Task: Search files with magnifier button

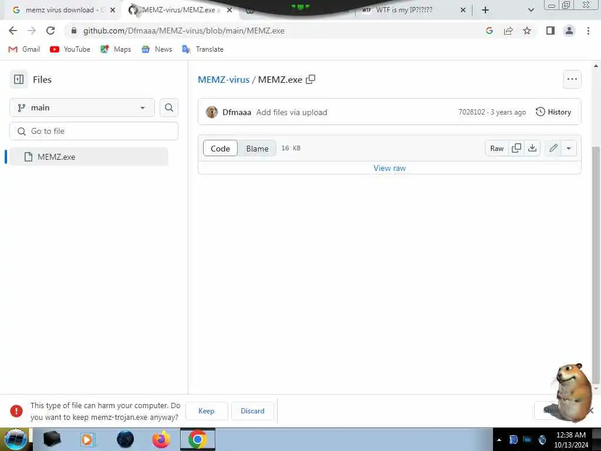Action: [x=168, y=108]
